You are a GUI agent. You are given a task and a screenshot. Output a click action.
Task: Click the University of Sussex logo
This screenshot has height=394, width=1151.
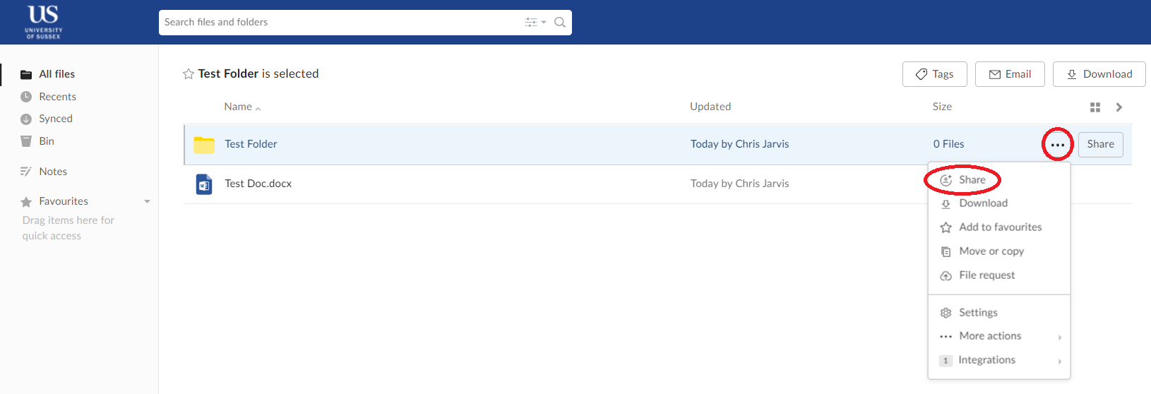[x=44, y=22]
